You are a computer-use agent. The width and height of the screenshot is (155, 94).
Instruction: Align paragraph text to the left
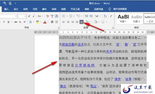(x=64, y=22)
